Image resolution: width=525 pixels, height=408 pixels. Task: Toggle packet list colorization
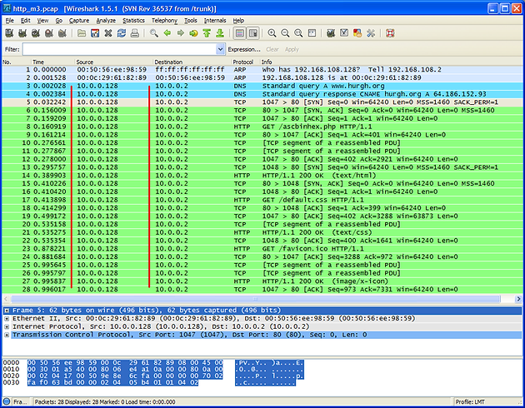(x=239, y=33)
